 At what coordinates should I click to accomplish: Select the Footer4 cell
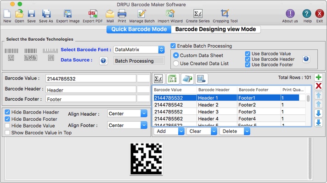[259, 118]
